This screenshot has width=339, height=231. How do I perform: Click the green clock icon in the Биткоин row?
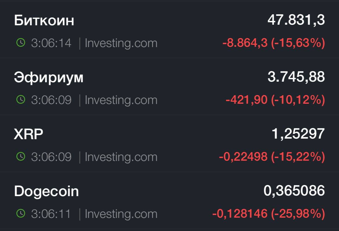(x=21, y=42)
